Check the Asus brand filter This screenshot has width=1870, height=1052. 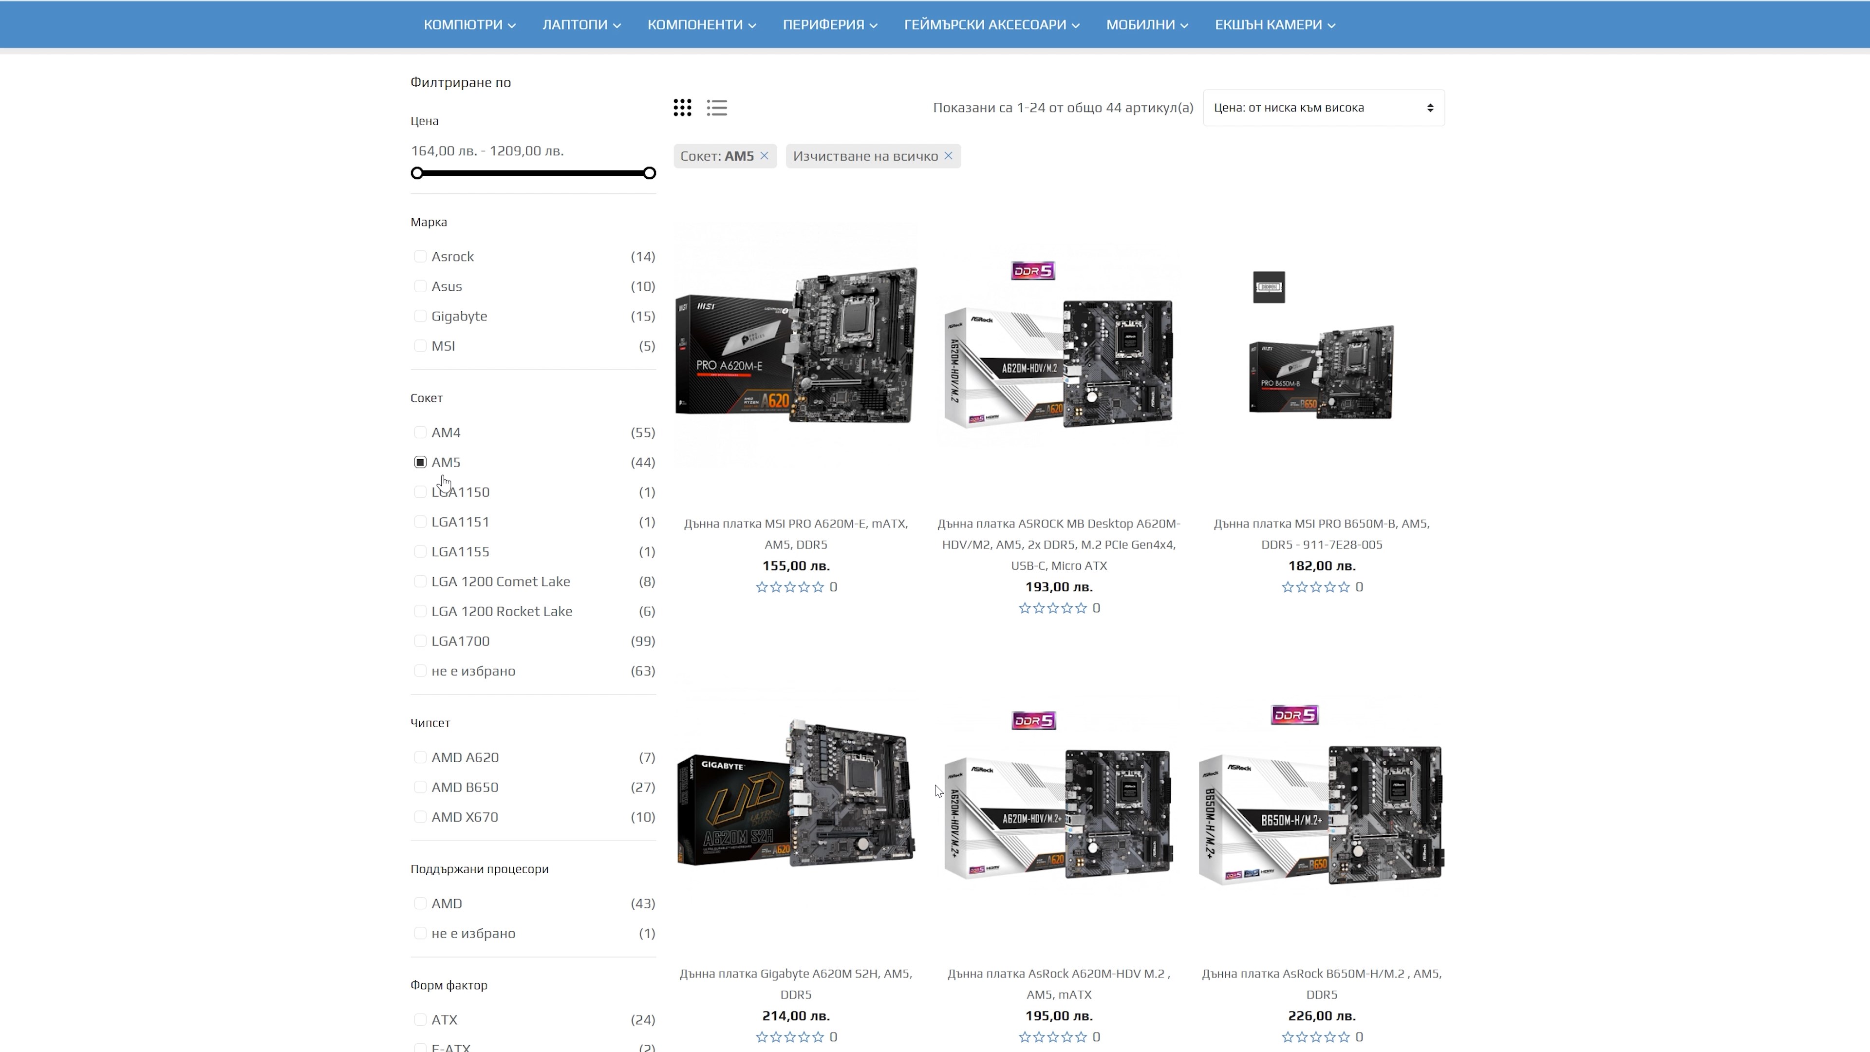pyautogui.click(x=420, y=286)
